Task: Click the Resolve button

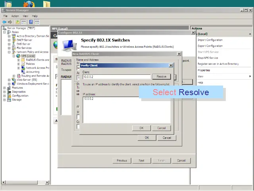Action: point(162,76)
